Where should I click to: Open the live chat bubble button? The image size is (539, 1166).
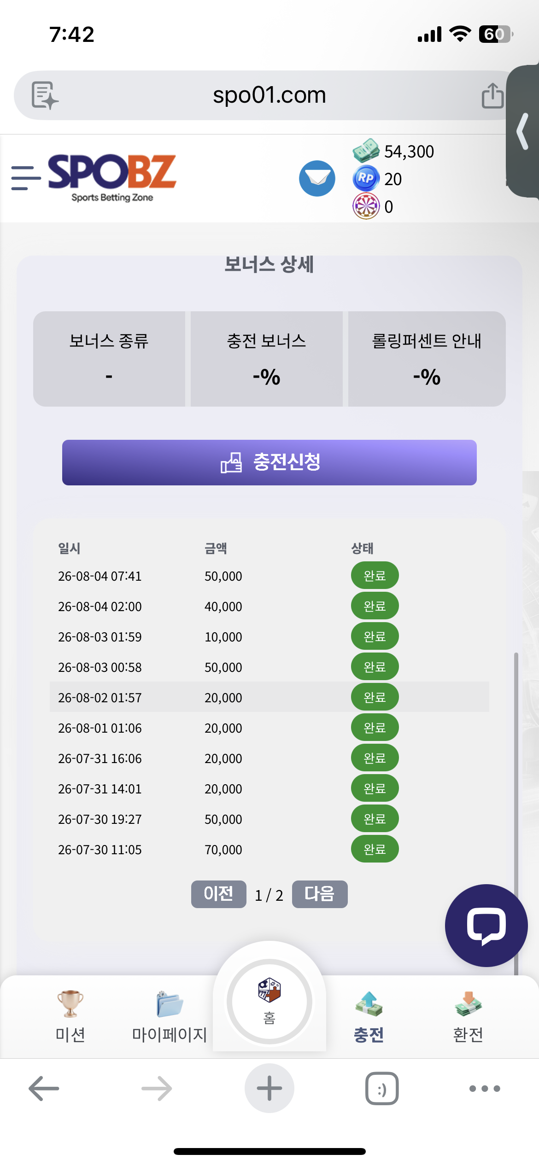coord(486,925)
